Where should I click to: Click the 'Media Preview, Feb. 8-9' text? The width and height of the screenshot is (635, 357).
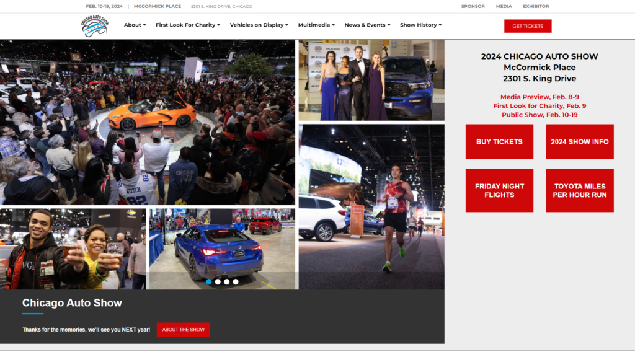(x=540, y=97)
